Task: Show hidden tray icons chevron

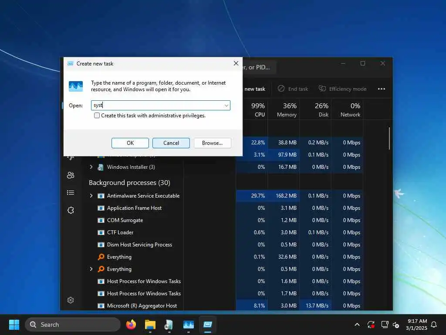Action: tap(357, 325)
